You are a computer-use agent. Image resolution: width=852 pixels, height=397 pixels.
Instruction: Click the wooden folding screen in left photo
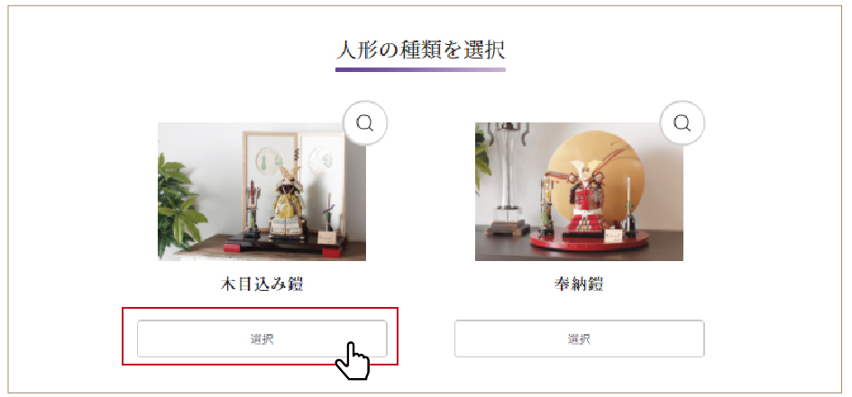(293, 182)
